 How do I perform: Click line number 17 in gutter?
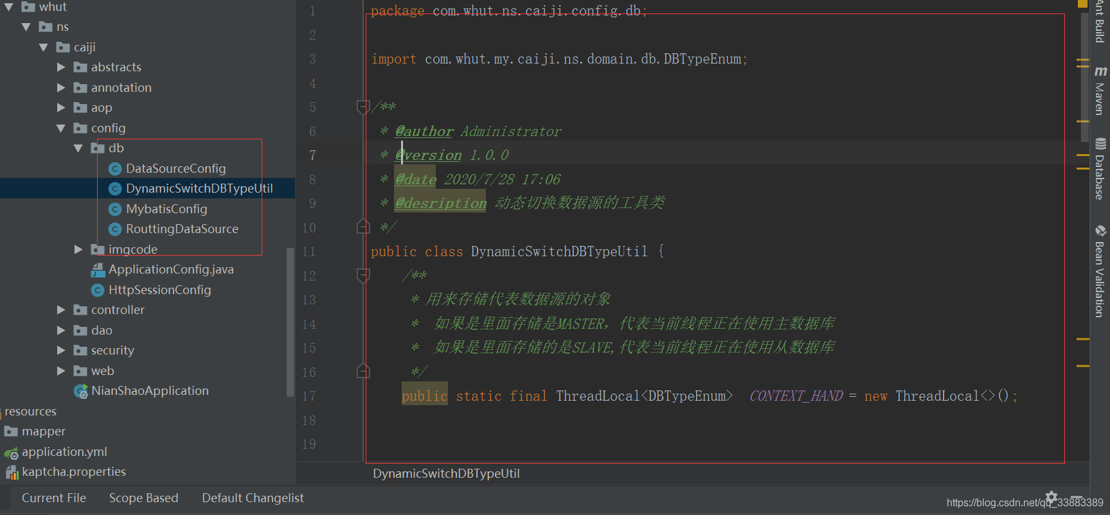tap(309, 396)
